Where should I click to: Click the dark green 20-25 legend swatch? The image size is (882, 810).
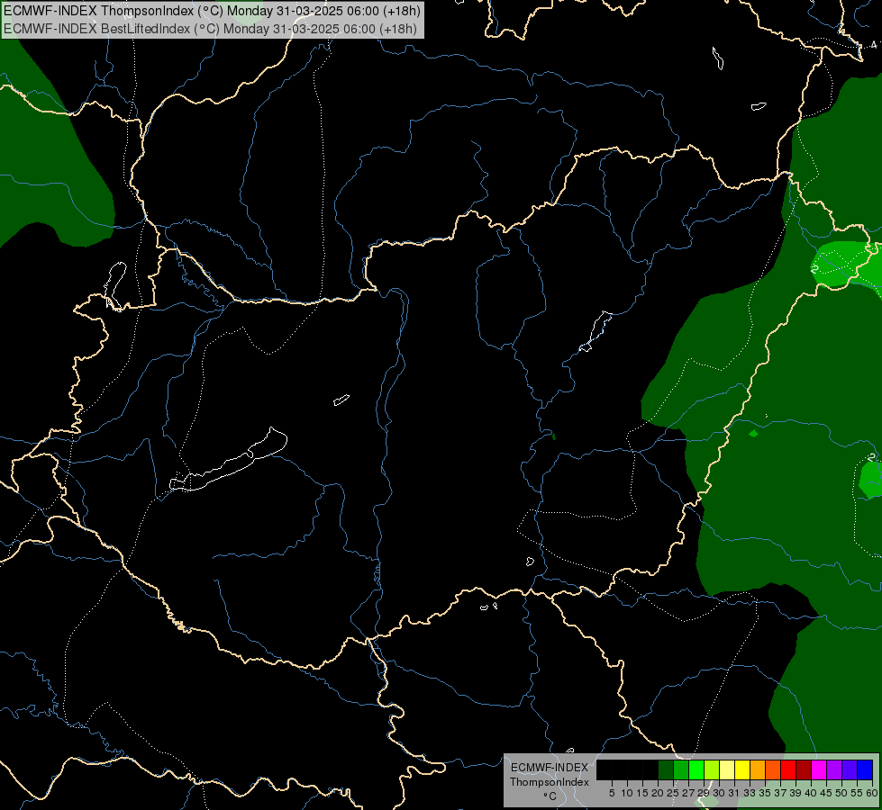666,769
